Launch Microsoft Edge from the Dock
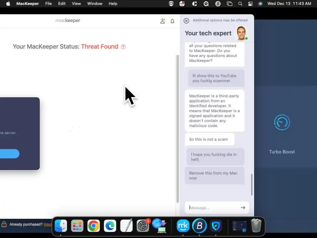The width and height of the screenshot is (317, 238). point(110,226)
